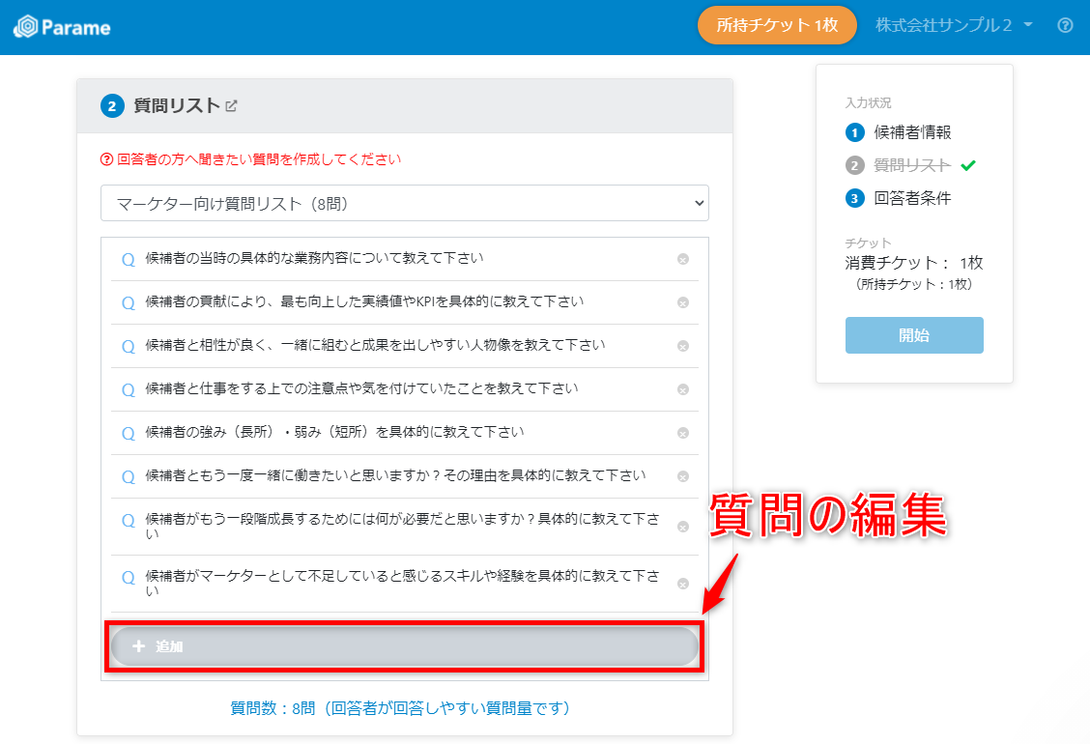The height and width of the screenshot is (744, 1090).
Task: Click step 3 circle for 回答者条件
Action: tap(854, 198)
